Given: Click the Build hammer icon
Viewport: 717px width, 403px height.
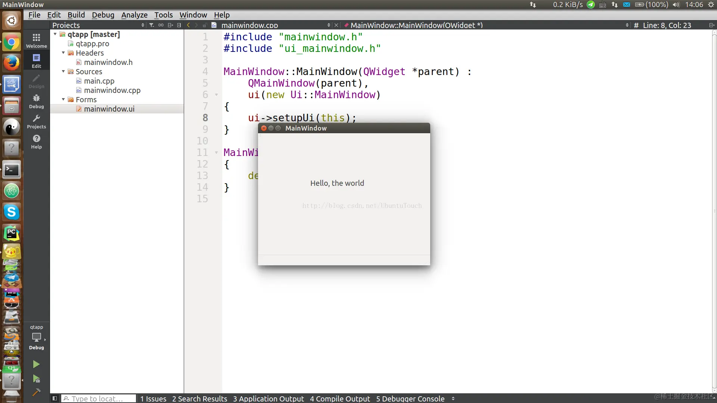Looking at the screenshot, I should [x=36, y=392].
